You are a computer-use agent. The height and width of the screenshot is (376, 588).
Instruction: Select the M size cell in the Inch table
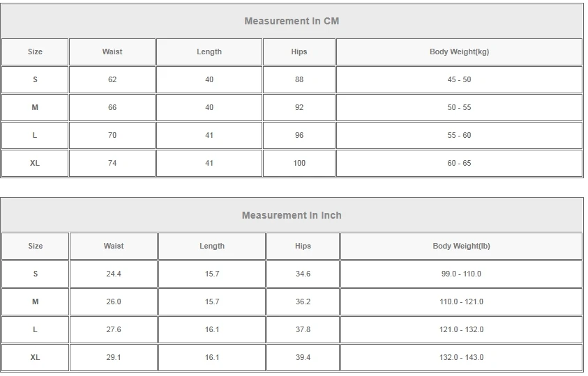tap(36, 302)
